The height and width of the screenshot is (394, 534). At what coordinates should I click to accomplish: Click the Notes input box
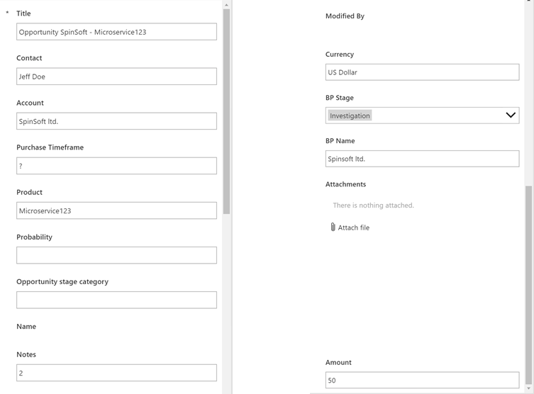(x=116, y=373)
